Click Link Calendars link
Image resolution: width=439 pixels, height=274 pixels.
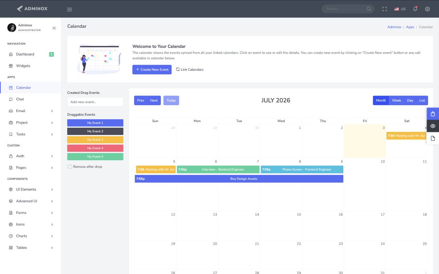(x=190, y=70)
